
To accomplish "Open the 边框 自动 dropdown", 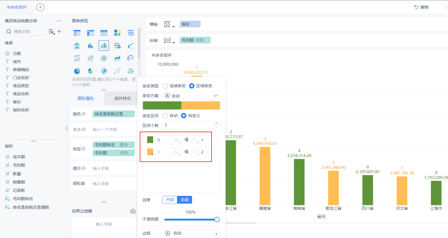I will [x=191, y=233].
